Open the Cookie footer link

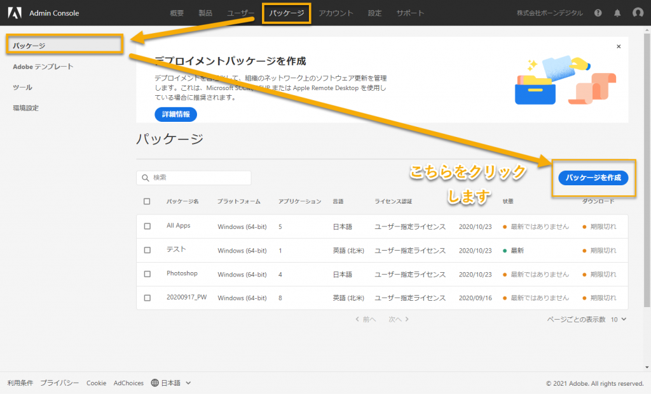coord(97,383)
